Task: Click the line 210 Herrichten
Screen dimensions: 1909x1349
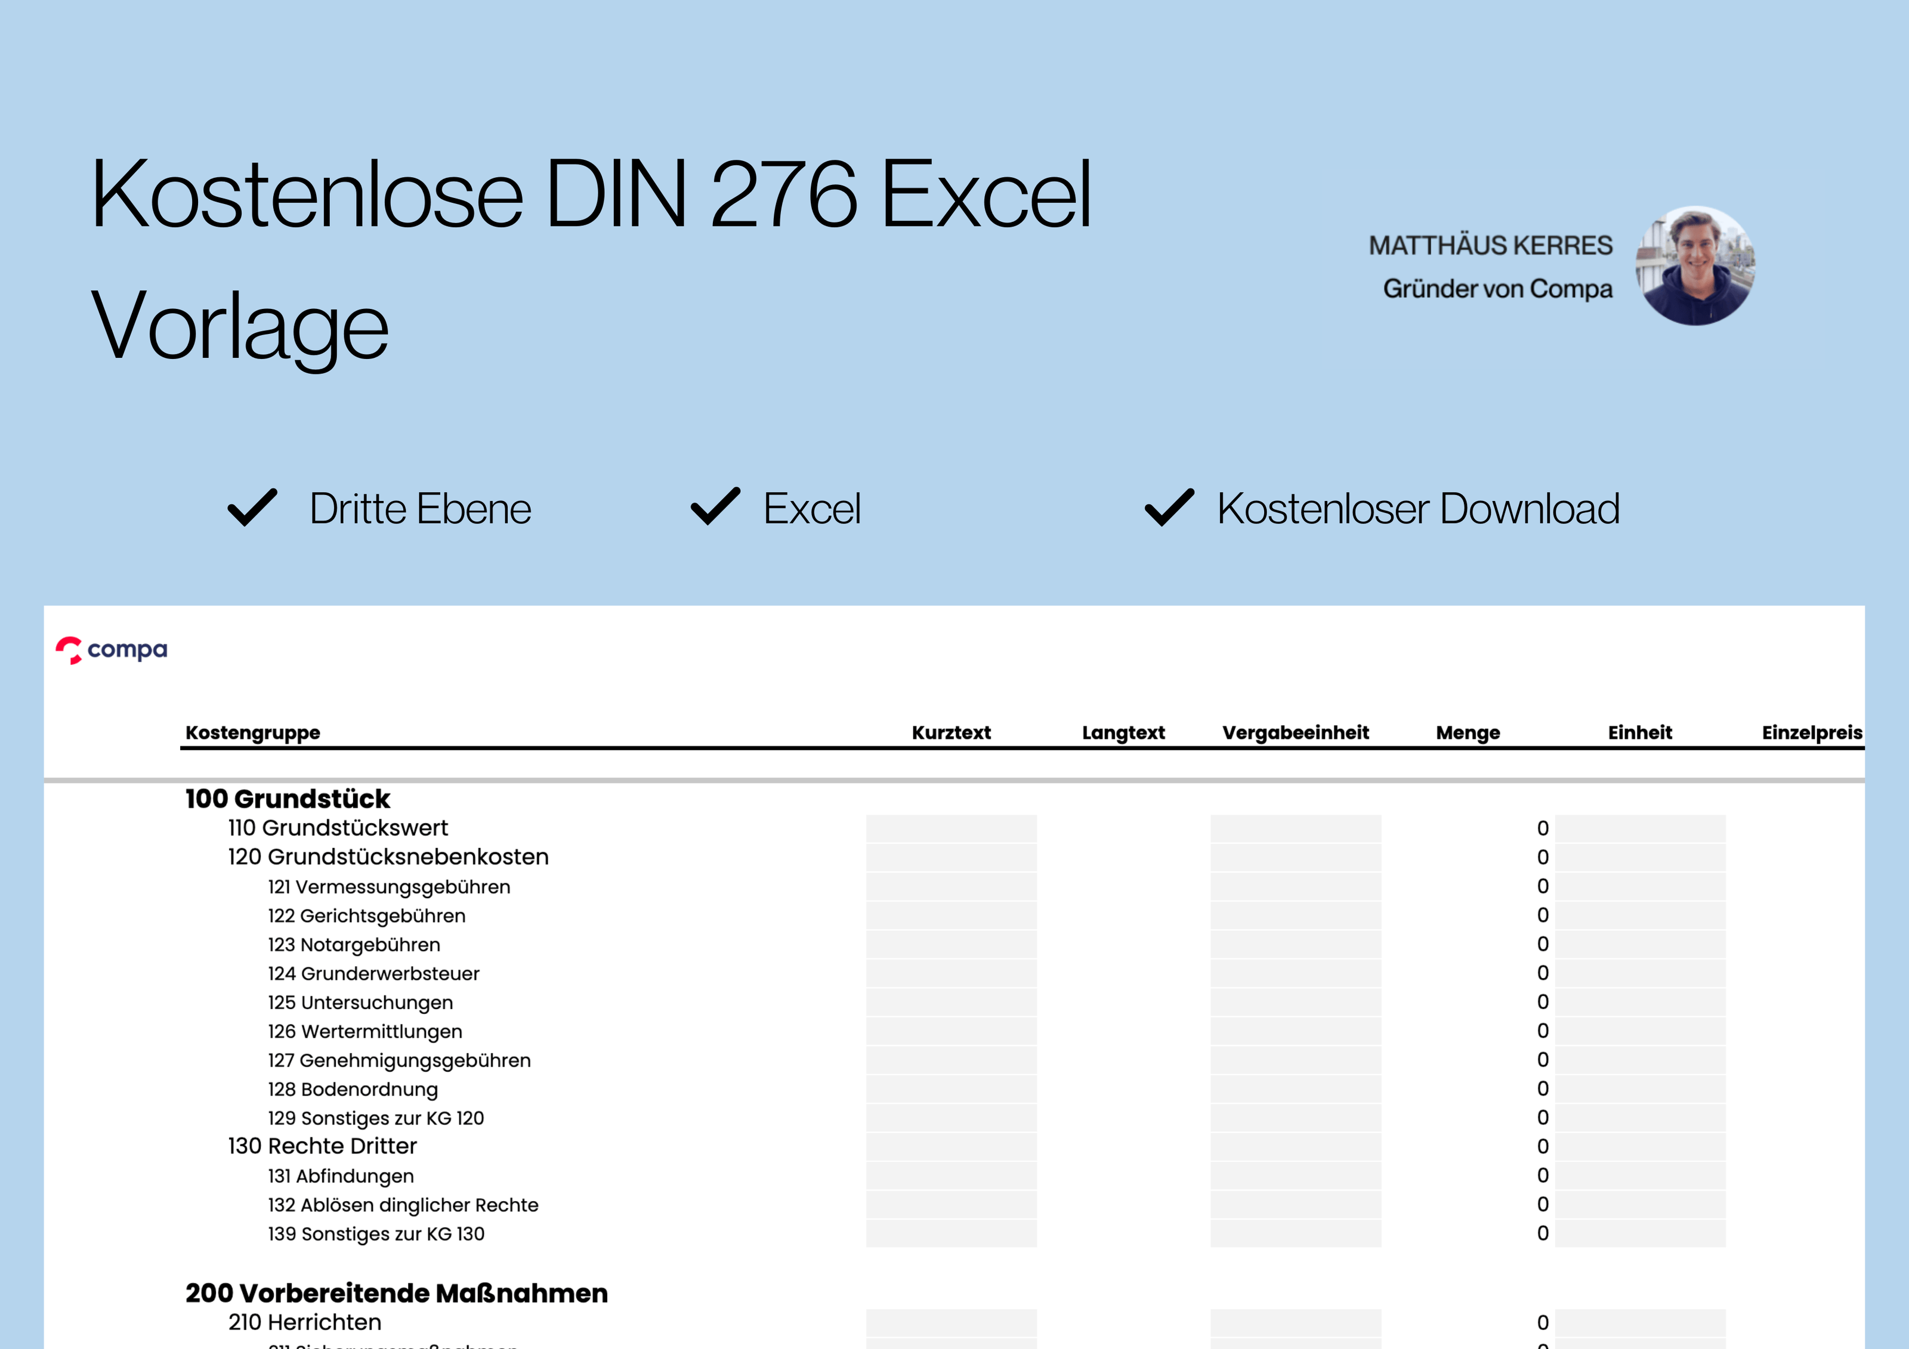Action: [305, 1322]
